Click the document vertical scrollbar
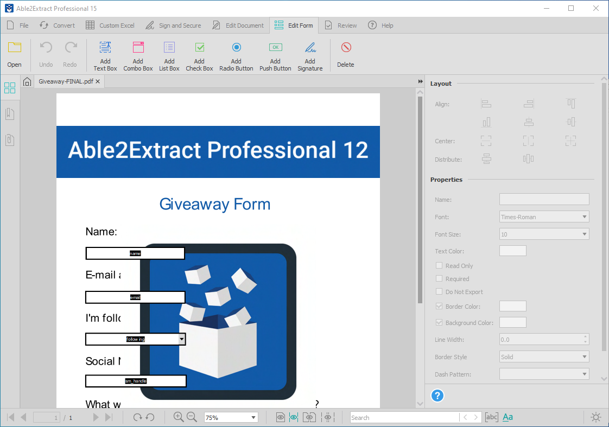The width and height of the screenshot is (609, 427). pos(420,200)
